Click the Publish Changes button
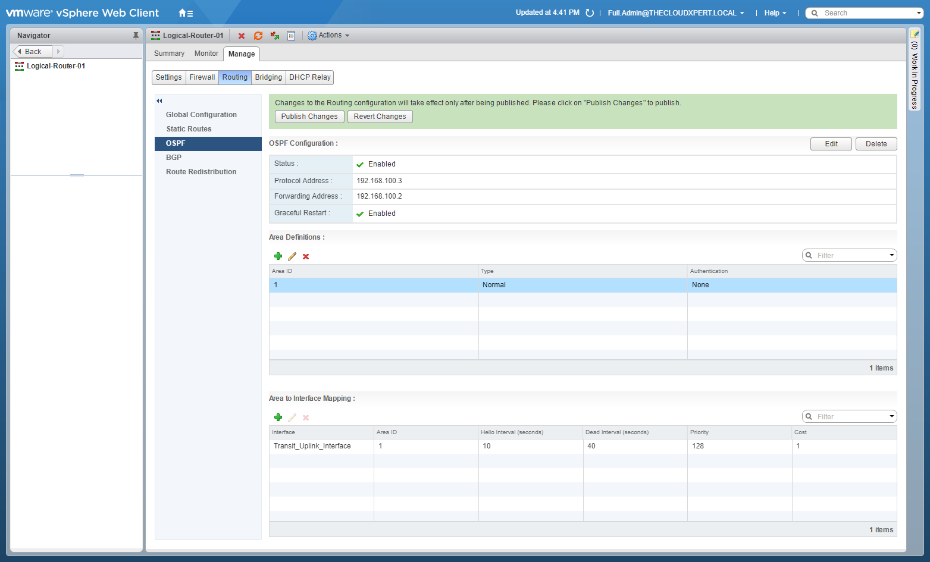Viewport: 930px width, 562px height. (x=309, y=117)
